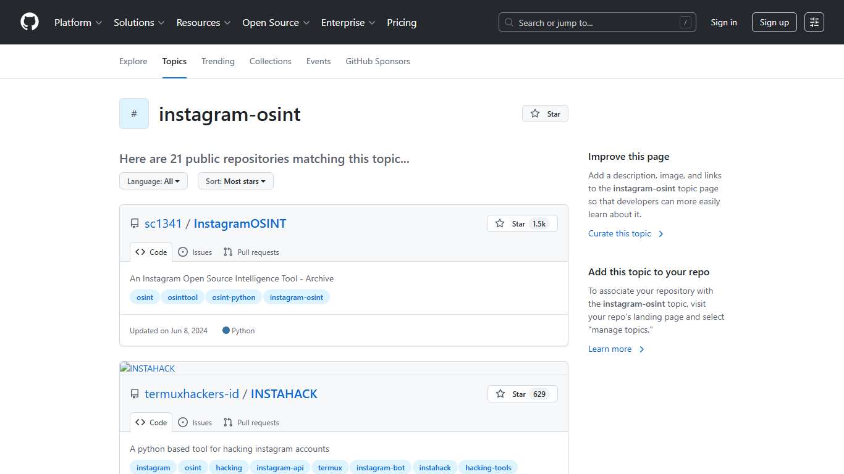Click the repository icon next to sc1341

tap(134, 223)
